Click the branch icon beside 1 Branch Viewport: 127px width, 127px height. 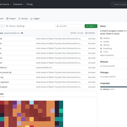(x=7, y=26)
